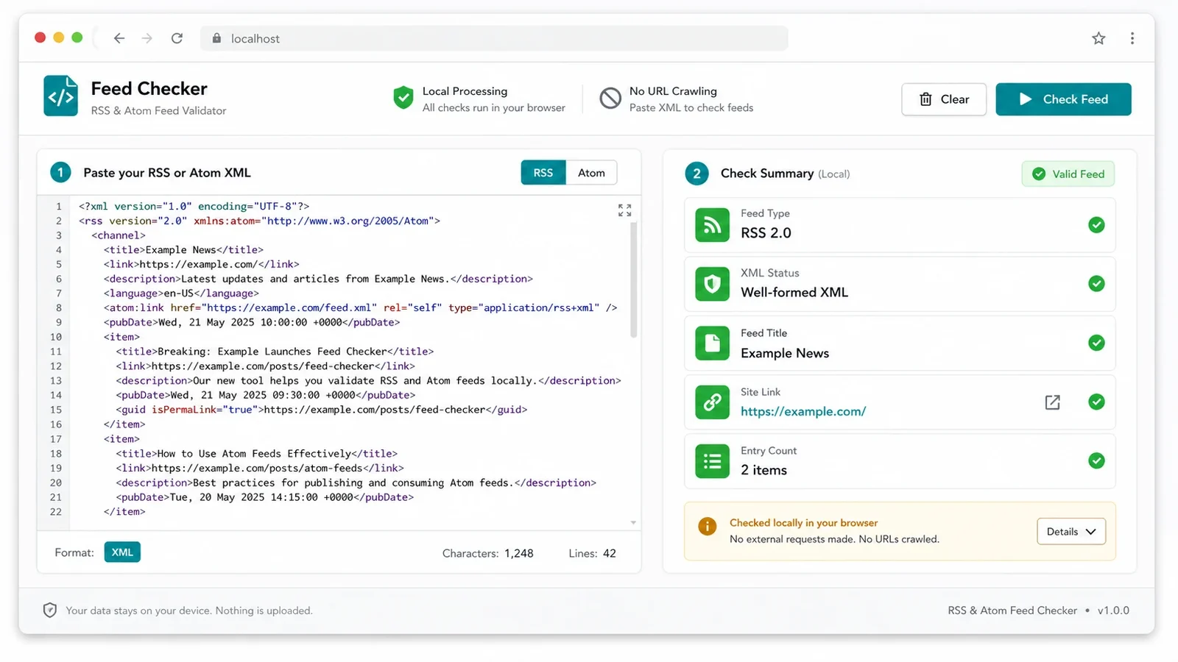Image resolution: width=1178 pixels, height=662 pixels.
Task: Open the Site Link external link icon
Action: (1052, 402)
